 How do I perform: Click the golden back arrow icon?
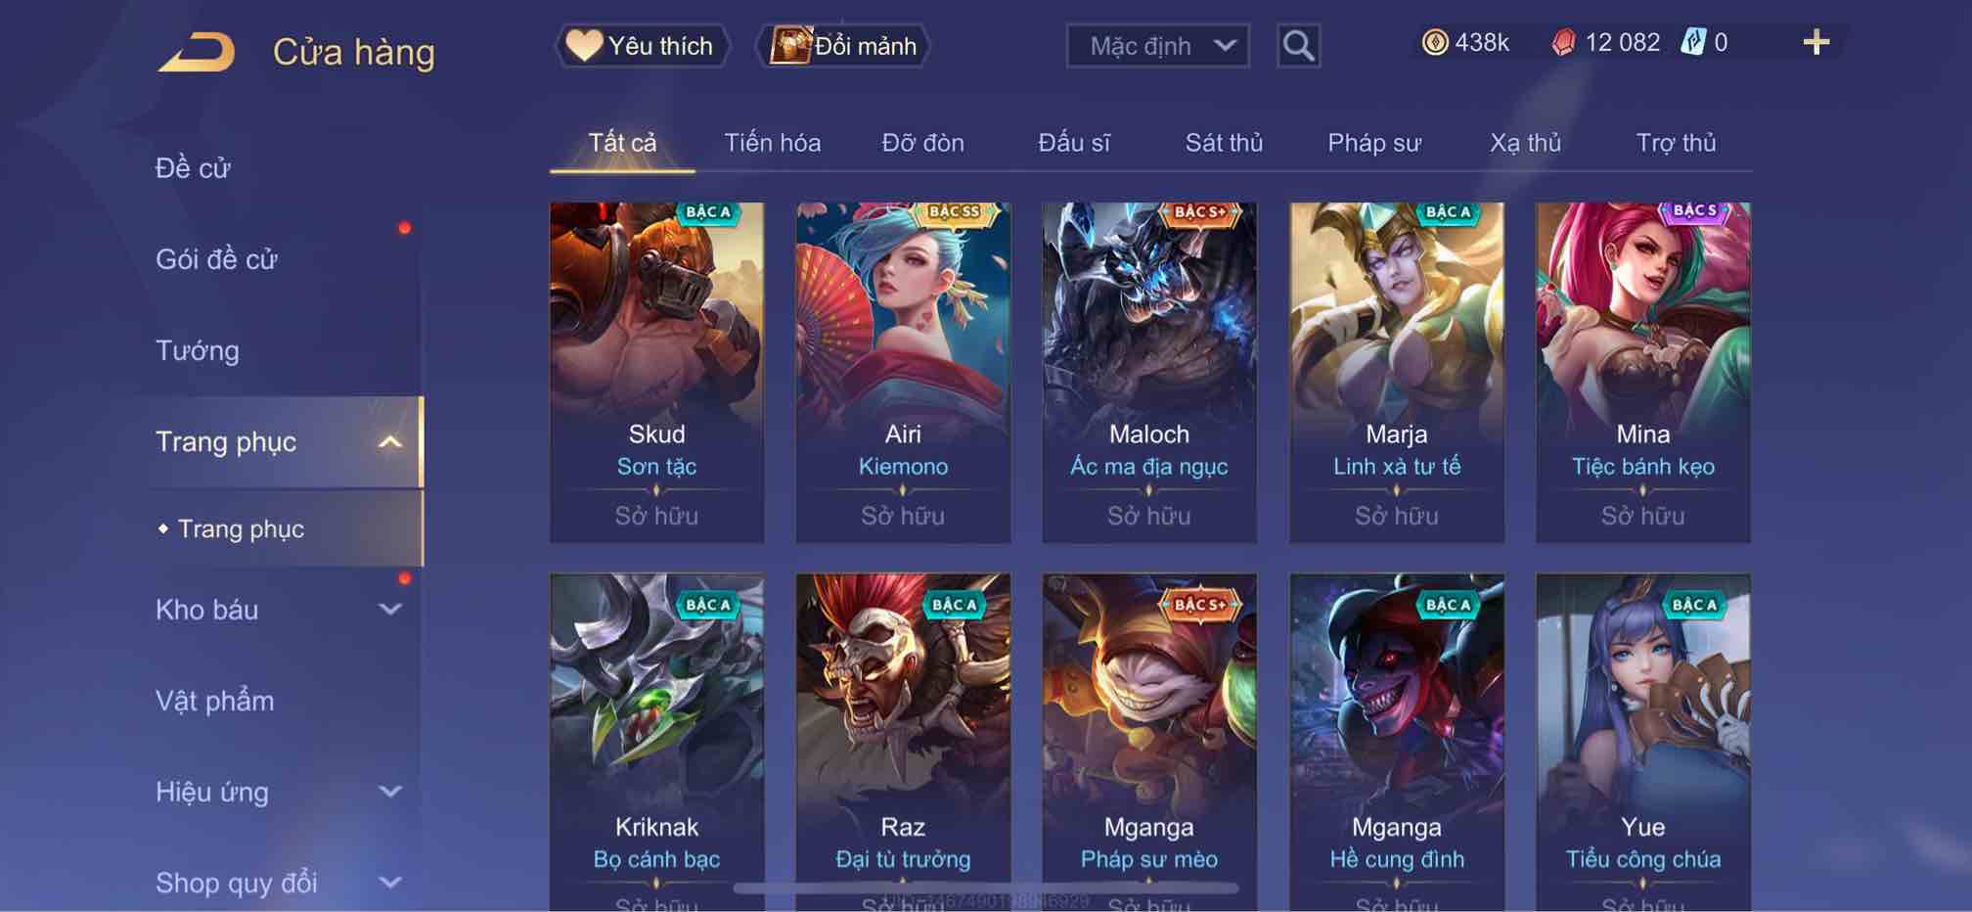pyautogui.click(x=197, y=52)
